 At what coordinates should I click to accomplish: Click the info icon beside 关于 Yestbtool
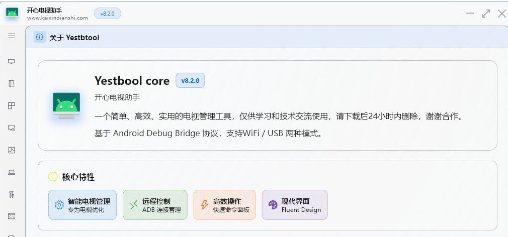pos(40,37)
